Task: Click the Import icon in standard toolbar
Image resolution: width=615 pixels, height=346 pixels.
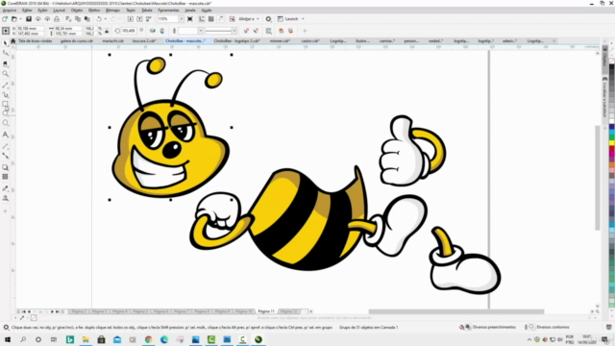Action: [x=131, y=19]
